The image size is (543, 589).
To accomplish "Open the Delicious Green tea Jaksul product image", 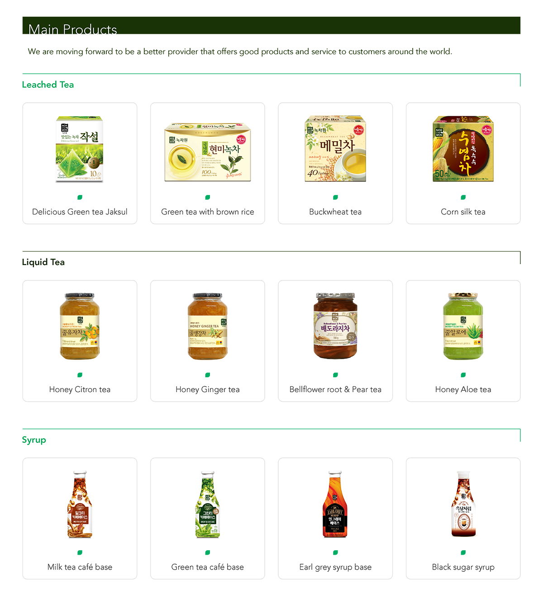I will (80, 149).
